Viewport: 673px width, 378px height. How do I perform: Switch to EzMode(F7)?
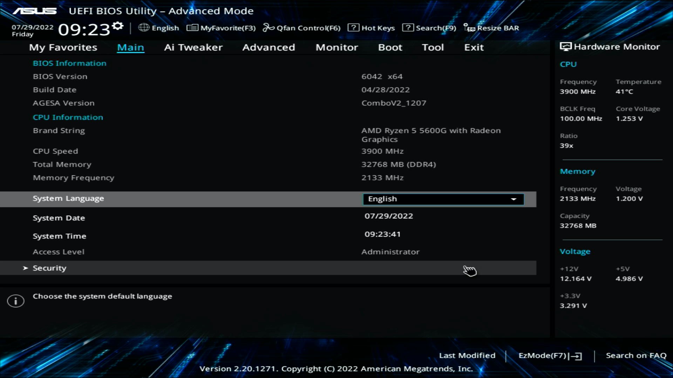coord(550,356)
